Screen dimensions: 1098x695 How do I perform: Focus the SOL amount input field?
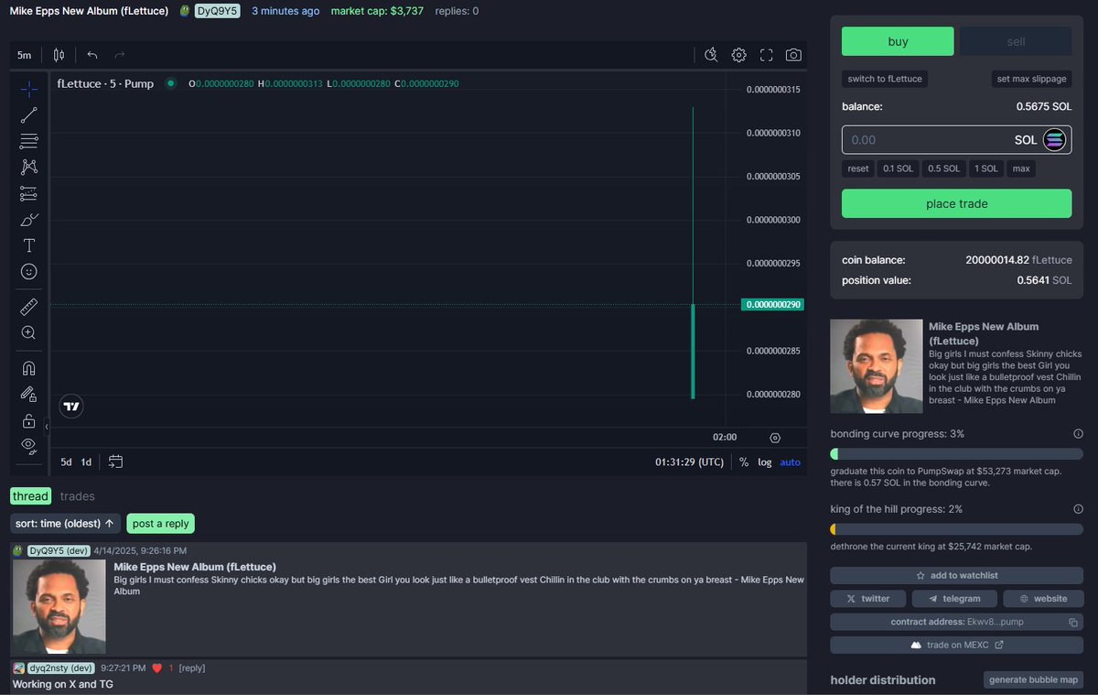coord(956,140)
